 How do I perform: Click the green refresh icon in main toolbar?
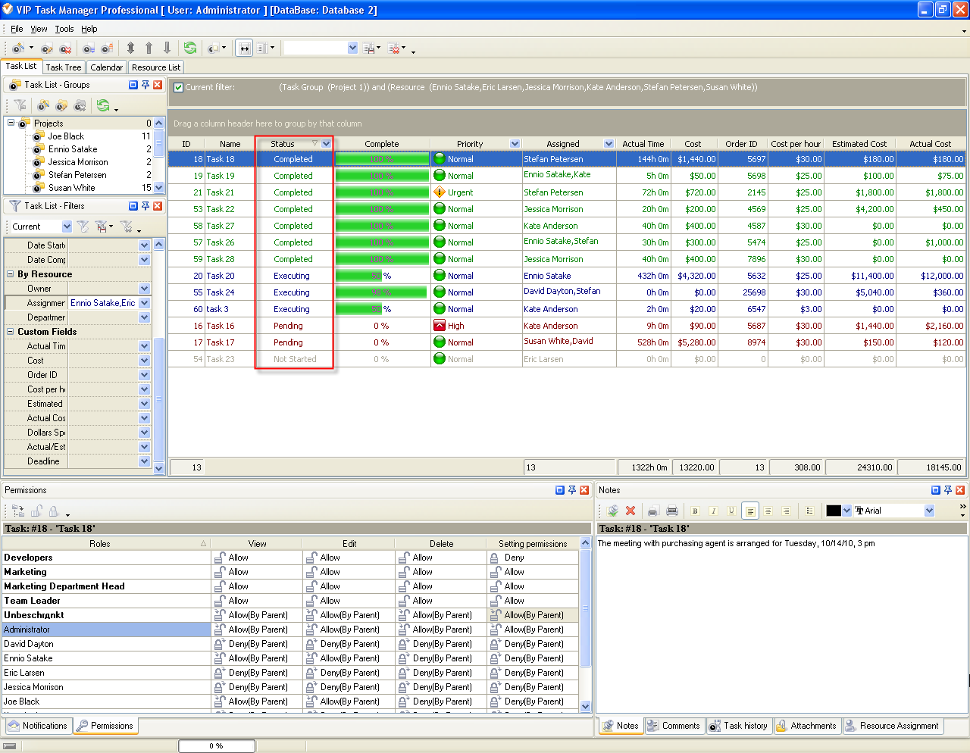(x=189, y=48)
